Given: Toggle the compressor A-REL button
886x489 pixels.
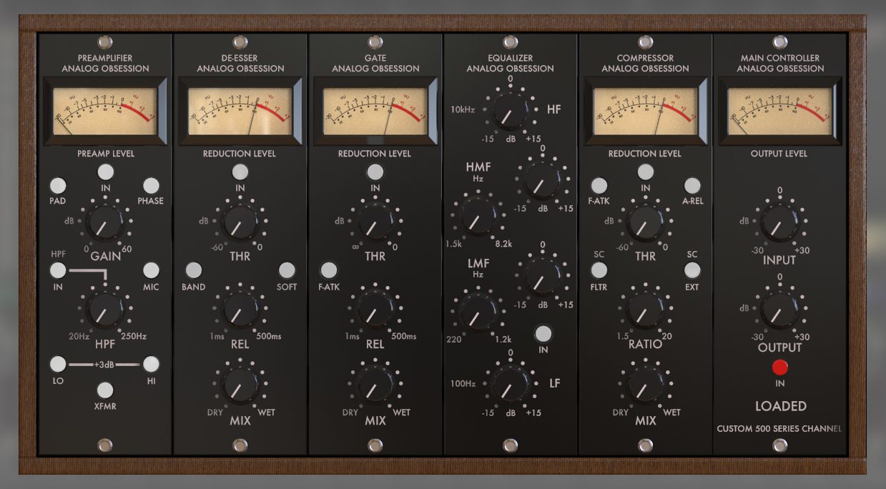Looking at the screenshot, I should [x=692, y=186].
